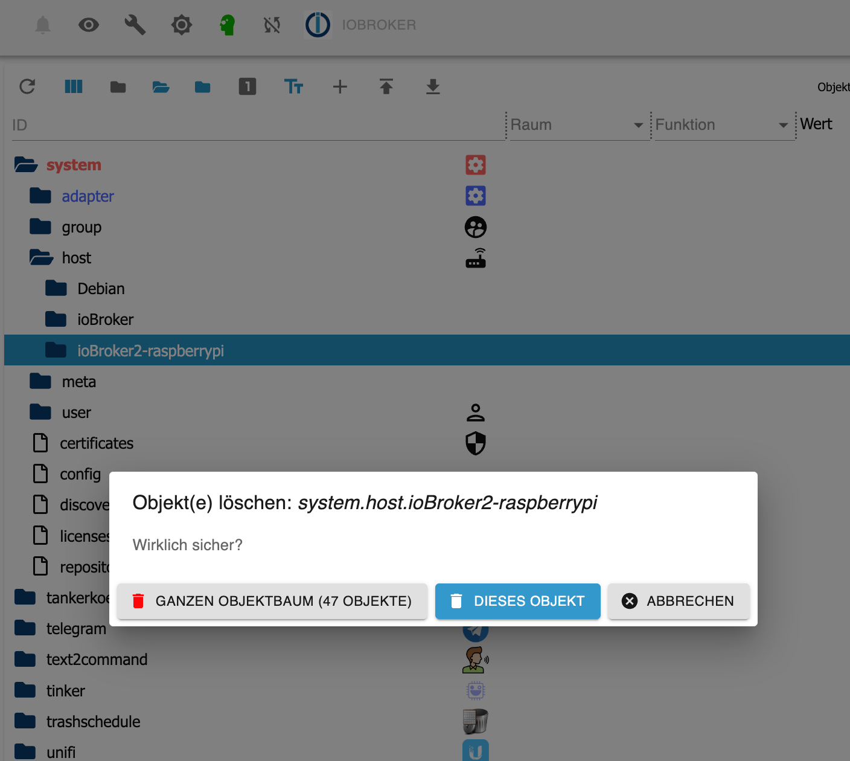
Task: Expand the text2command folder
Action: click(x=25, y=659)
